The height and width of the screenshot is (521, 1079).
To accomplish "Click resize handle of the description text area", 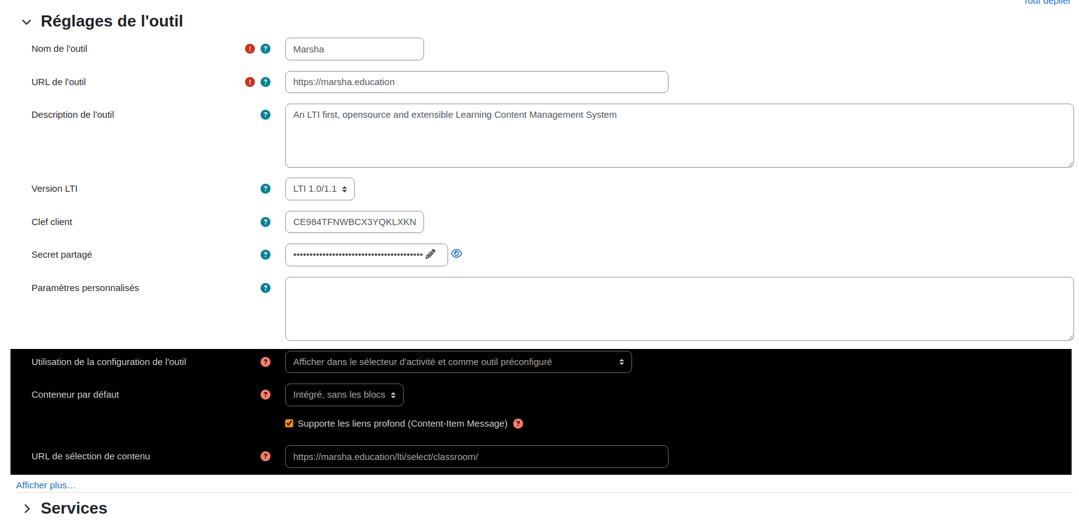I will click(x=1070, y=164).
